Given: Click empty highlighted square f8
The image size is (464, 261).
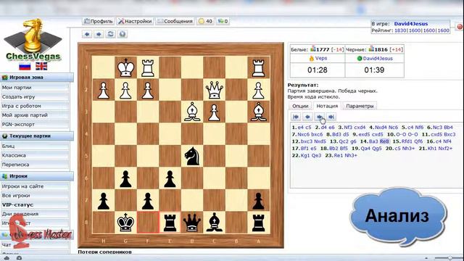Looking at the screenshot, I should pyautogui.click(x=148, y=223).
